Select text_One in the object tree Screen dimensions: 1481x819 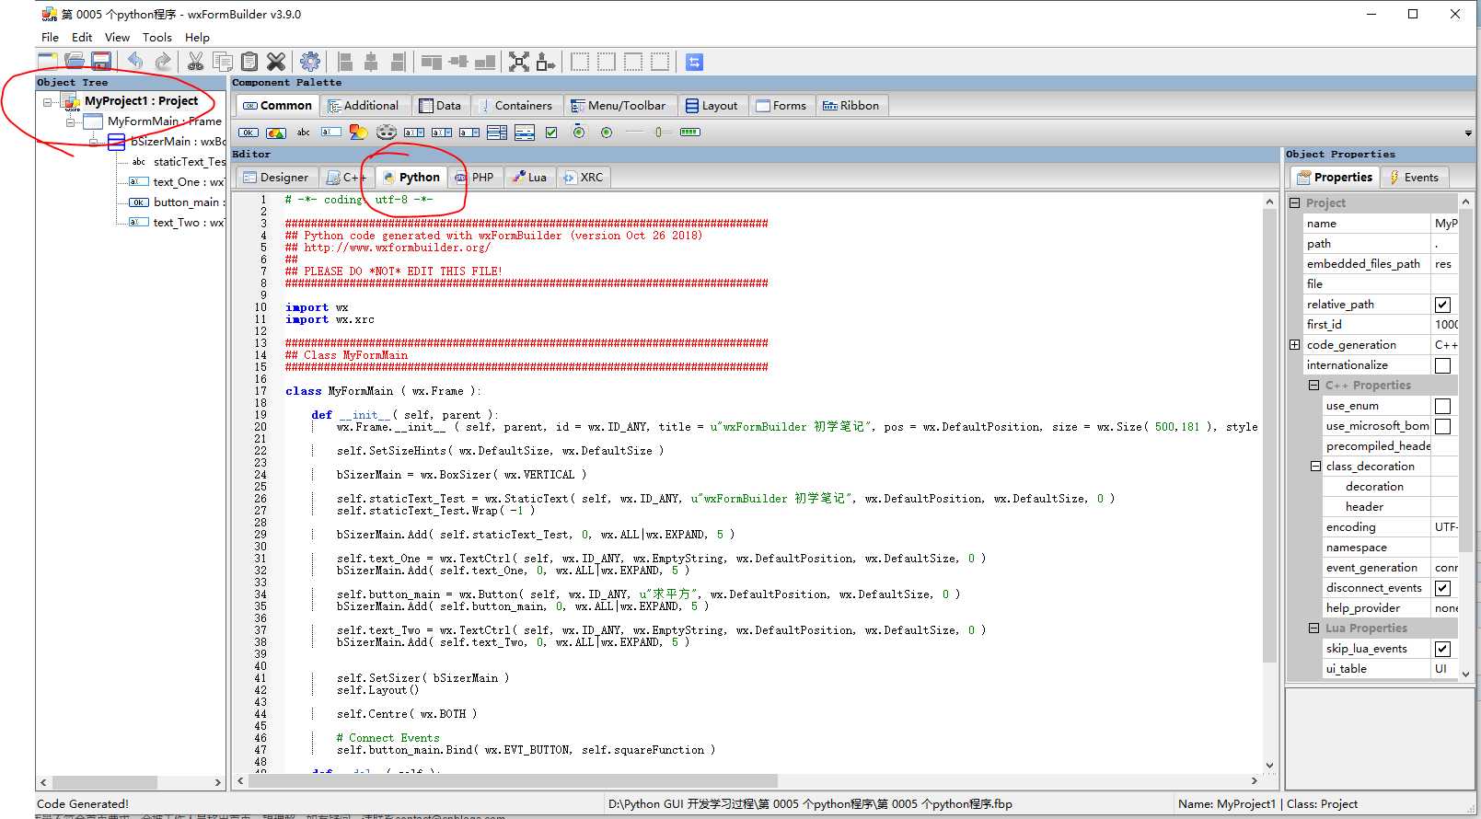[x=177, y=182]
